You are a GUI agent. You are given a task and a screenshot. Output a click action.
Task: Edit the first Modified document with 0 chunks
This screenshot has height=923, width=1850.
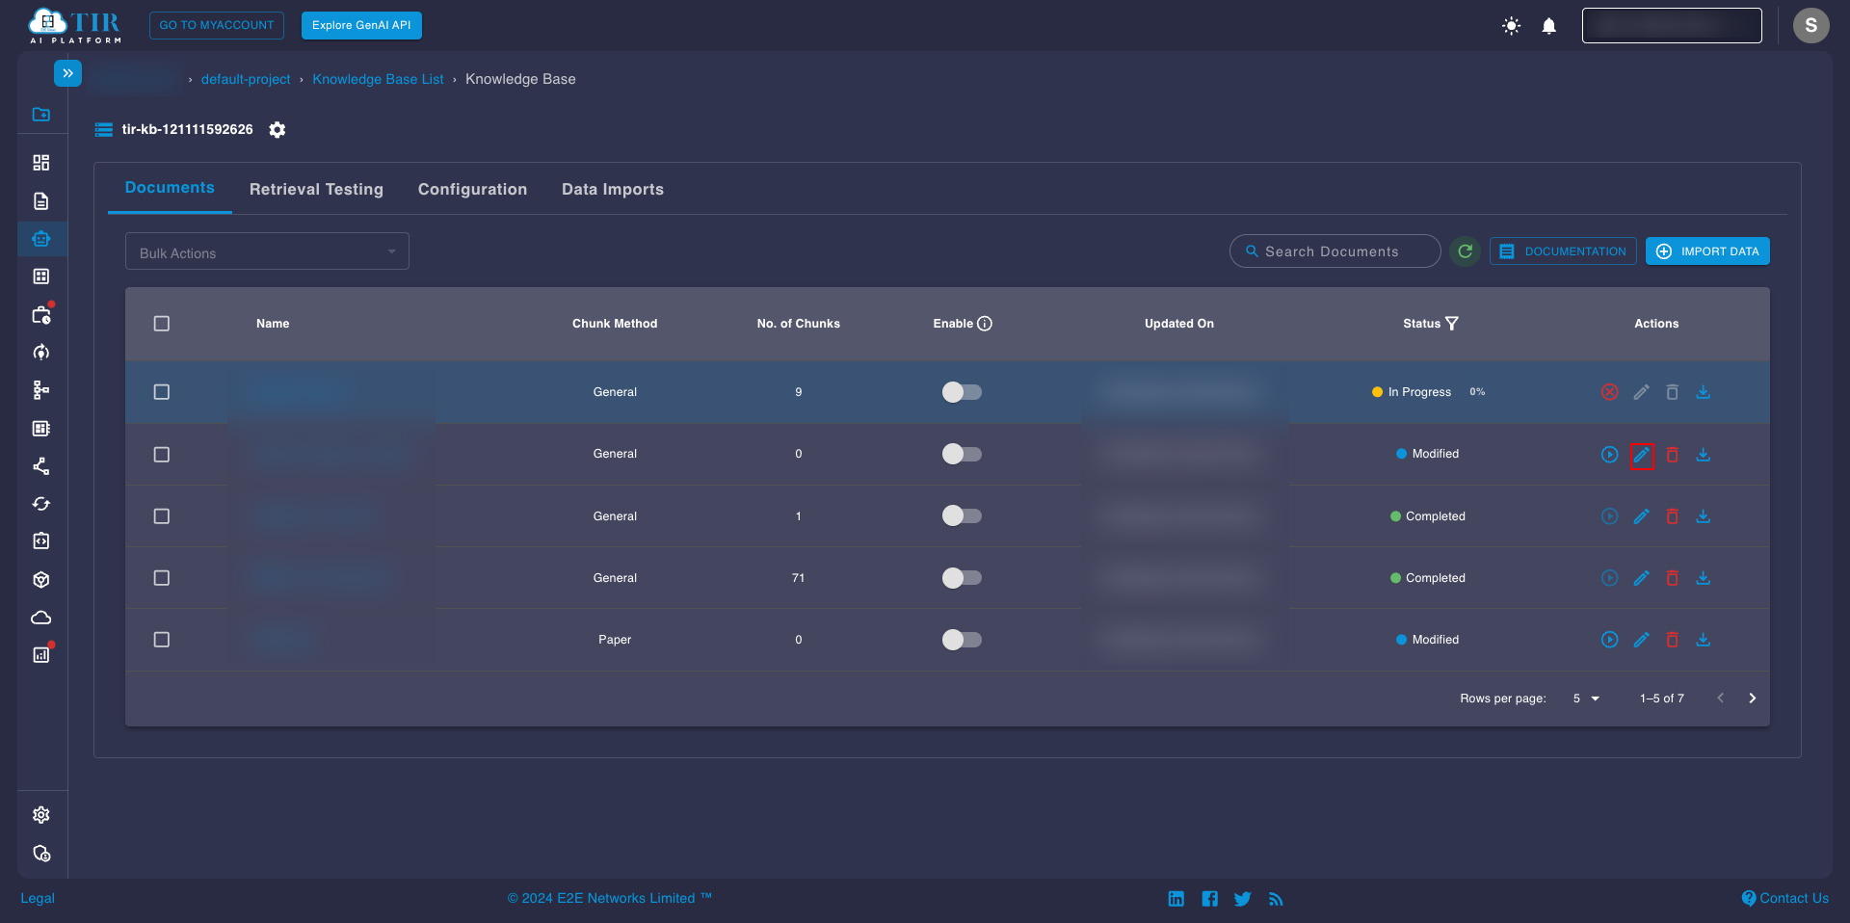click(x=1641, y=455)
